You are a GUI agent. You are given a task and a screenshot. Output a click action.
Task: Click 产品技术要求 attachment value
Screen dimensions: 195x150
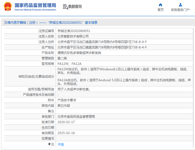pos(67,100)
